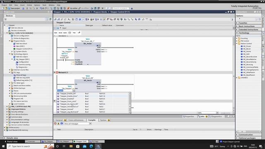This screenshot has height=149, width=265.
Task: Select MC_Halt in Technology instructions
Action: click(x=246, y=54)
